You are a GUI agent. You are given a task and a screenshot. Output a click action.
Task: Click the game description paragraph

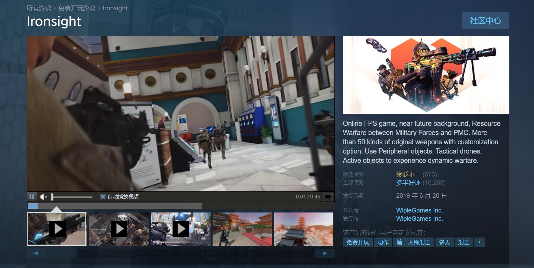422,142
